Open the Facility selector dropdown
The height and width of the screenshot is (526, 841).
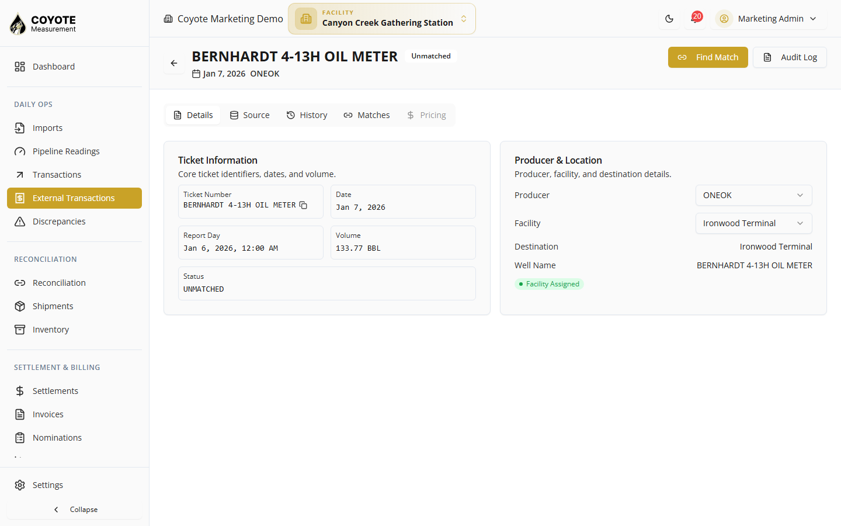(x=382, y=19)
